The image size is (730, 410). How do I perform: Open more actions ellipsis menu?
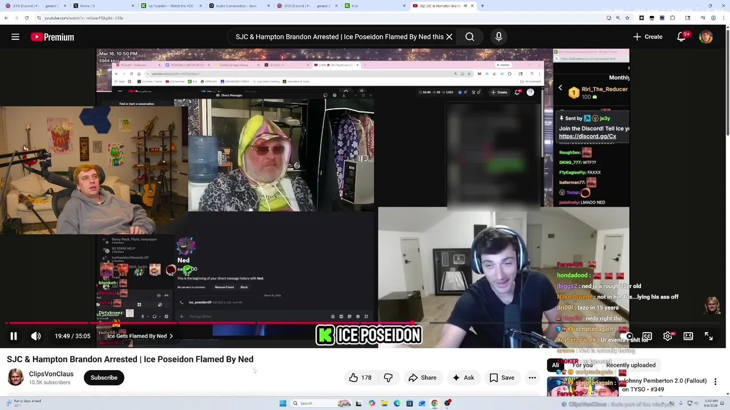pos(532,378)
